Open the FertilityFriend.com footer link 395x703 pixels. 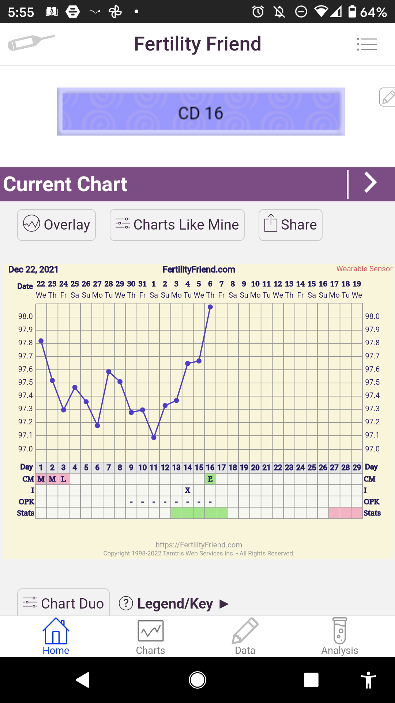199,545
